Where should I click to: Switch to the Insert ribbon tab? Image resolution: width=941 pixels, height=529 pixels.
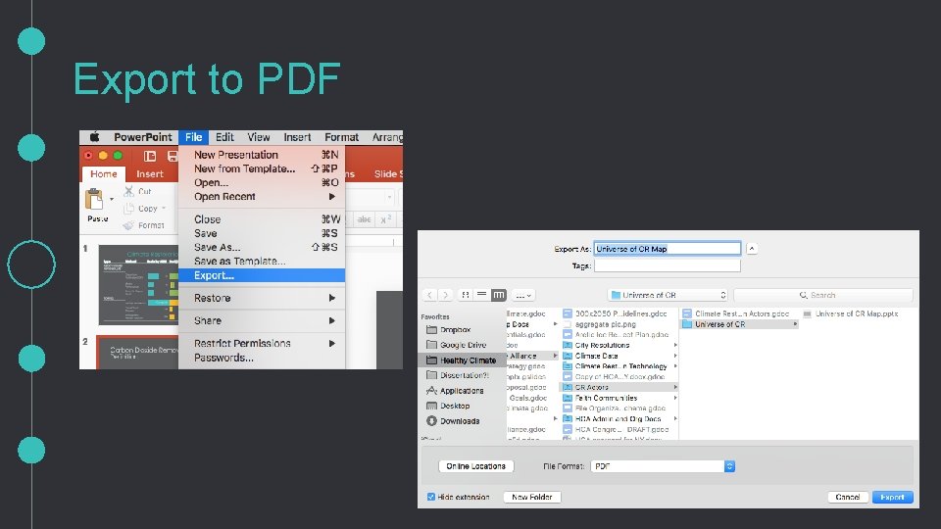click(x=150, y=174)
